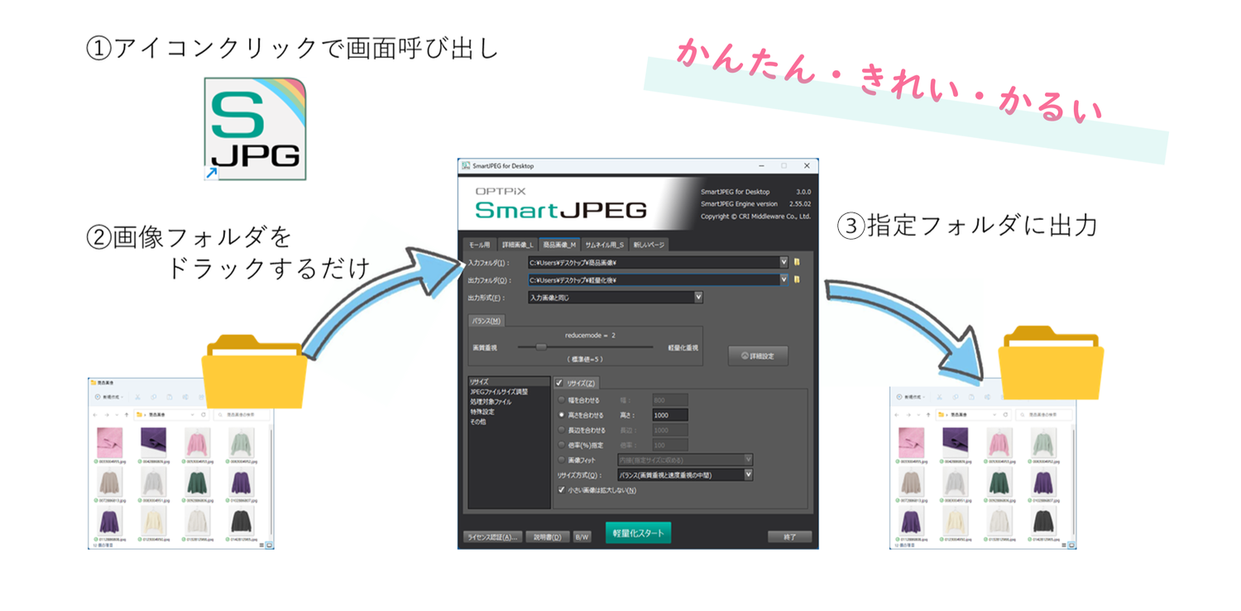Switch to the モール用 tab
This screenshot has height=611, width=1241.
pos(480,245)
